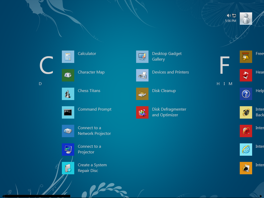264x198 pixels.
Task: Launch Character Map icon
Action: point(68,75)
